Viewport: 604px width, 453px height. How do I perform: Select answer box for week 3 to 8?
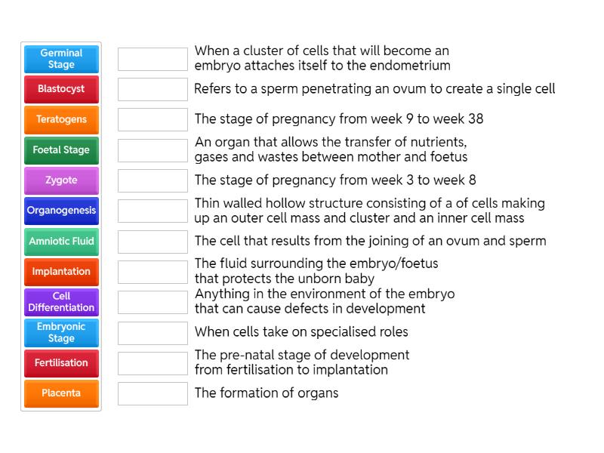coord(153,180)
